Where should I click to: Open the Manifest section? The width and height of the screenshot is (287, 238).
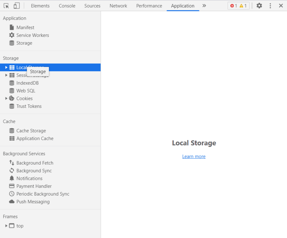(25, 27)
